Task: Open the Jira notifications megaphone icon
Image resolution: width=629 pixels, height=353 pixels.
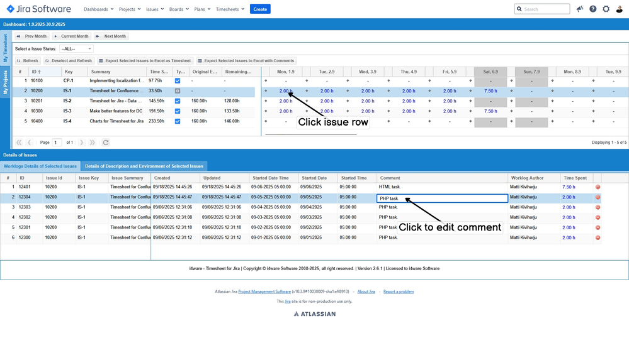Action: pos(579,9)
